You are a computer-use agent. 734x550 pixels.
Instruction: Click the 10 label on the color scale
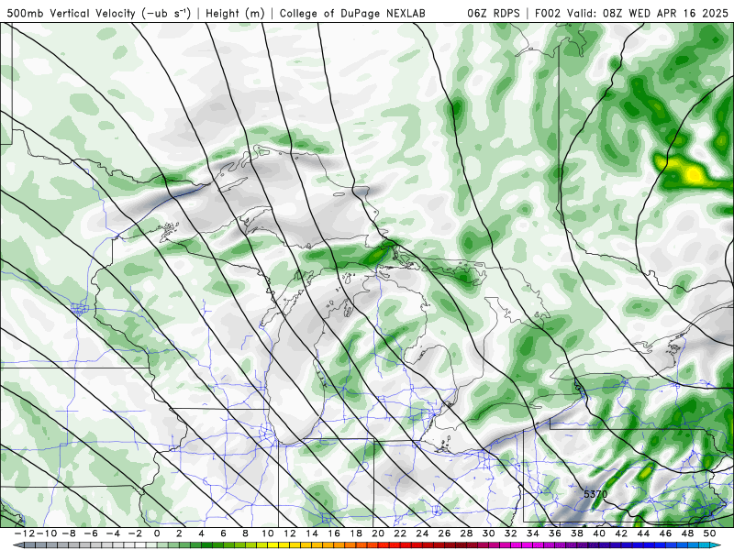(x=267, y=533)
